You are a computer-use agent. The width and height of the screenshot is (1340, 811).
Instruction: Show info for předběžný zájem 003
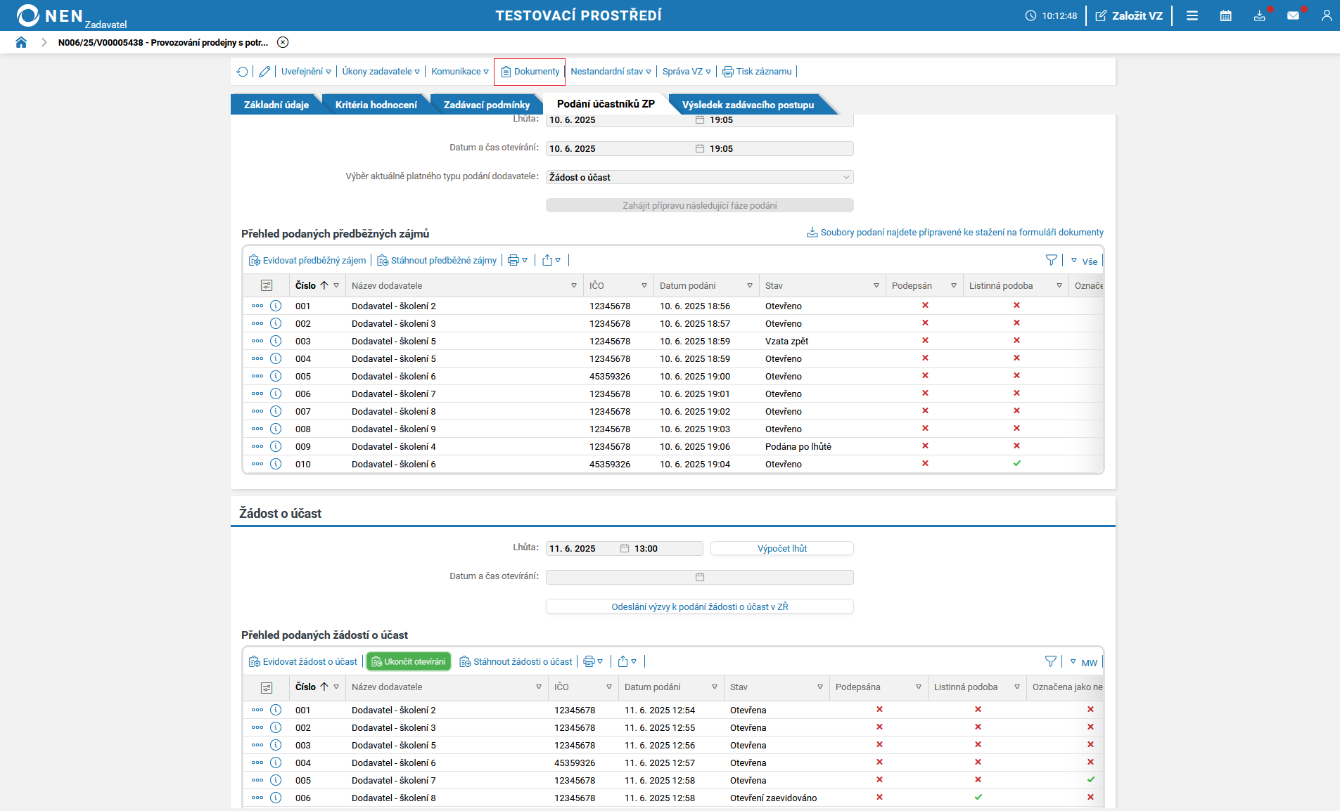click(276, 342)
